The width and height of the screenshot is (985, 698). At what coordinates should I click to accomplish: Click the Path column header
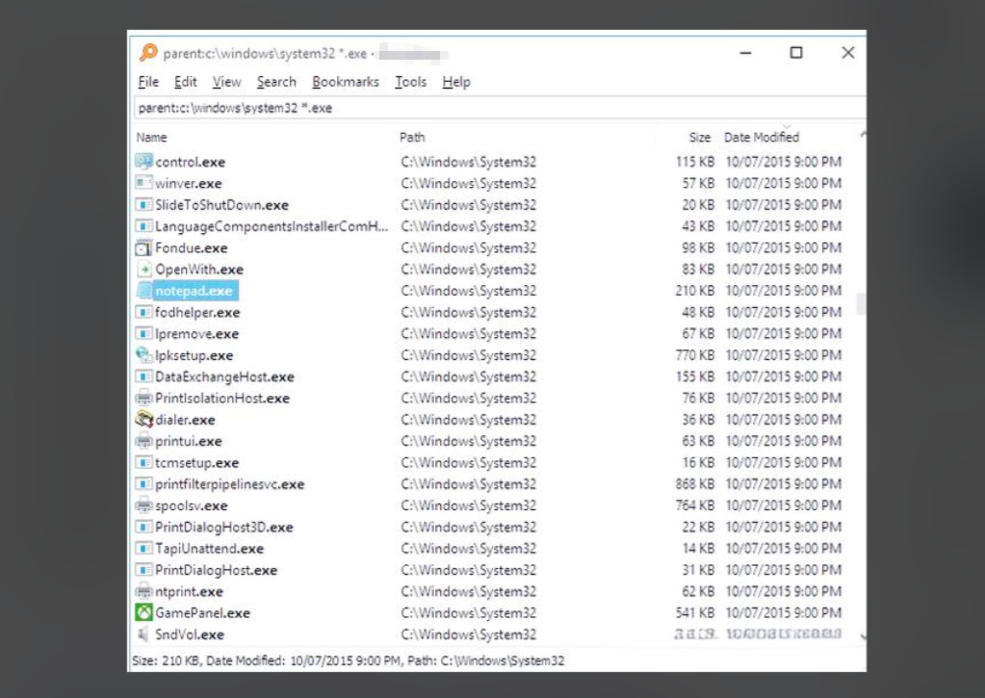coord(412,138)
